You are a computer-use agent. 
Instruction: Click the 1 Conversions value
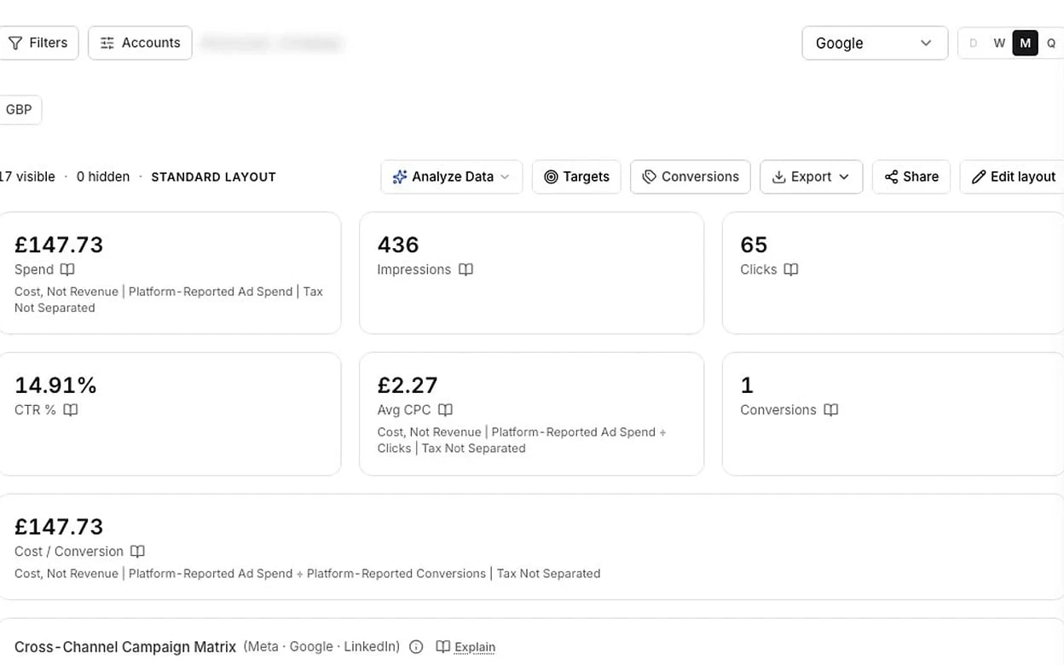click(747, 385)
